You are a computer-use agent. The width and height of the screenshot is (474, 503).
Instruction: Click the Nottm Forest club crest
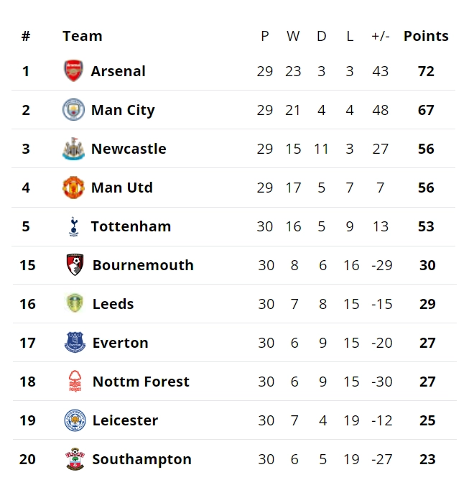click(x=75, y=382)
